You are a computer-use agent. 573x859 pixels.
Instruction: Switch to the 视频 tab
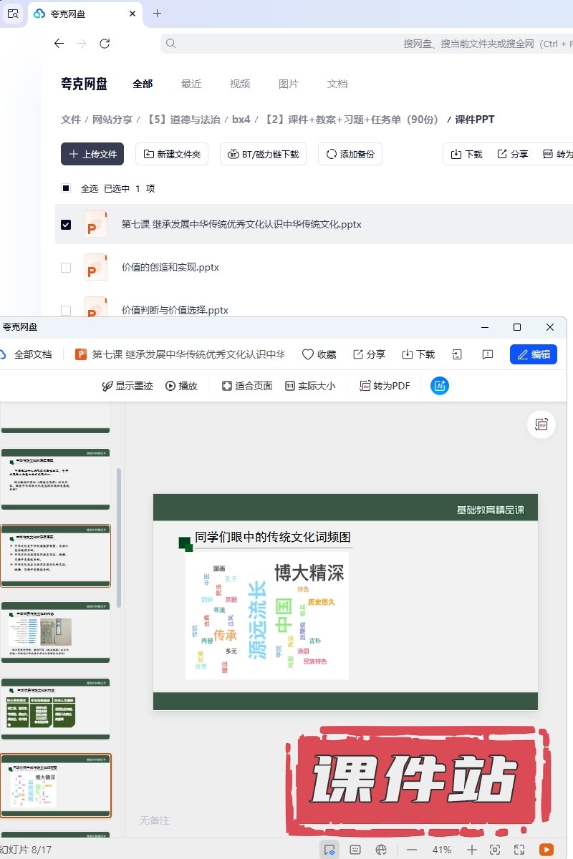pos(240,84)
